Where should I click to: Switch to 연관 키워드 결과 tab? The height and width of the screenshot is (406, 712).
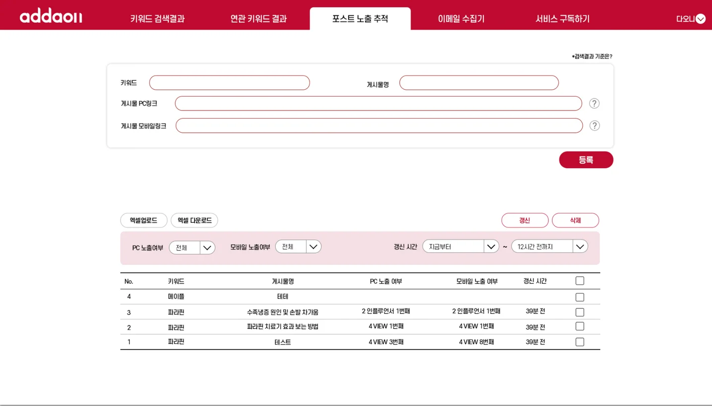[x=258, y=19]
